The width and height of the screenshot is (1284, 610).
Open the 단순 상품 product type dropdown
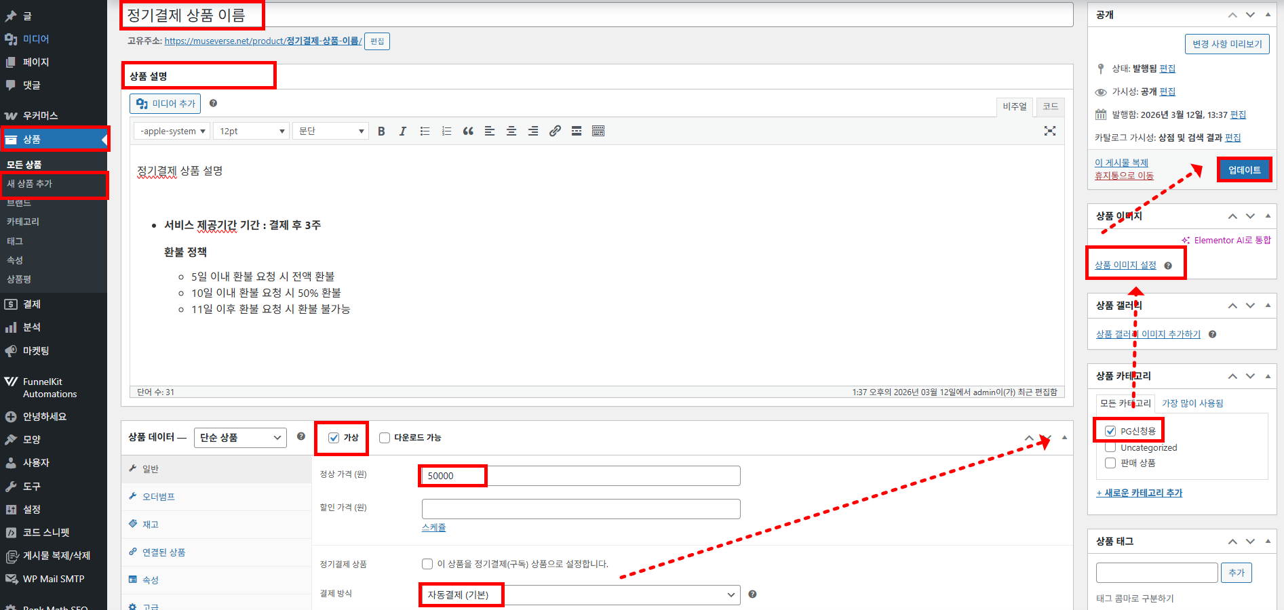(x=240, y=438)
